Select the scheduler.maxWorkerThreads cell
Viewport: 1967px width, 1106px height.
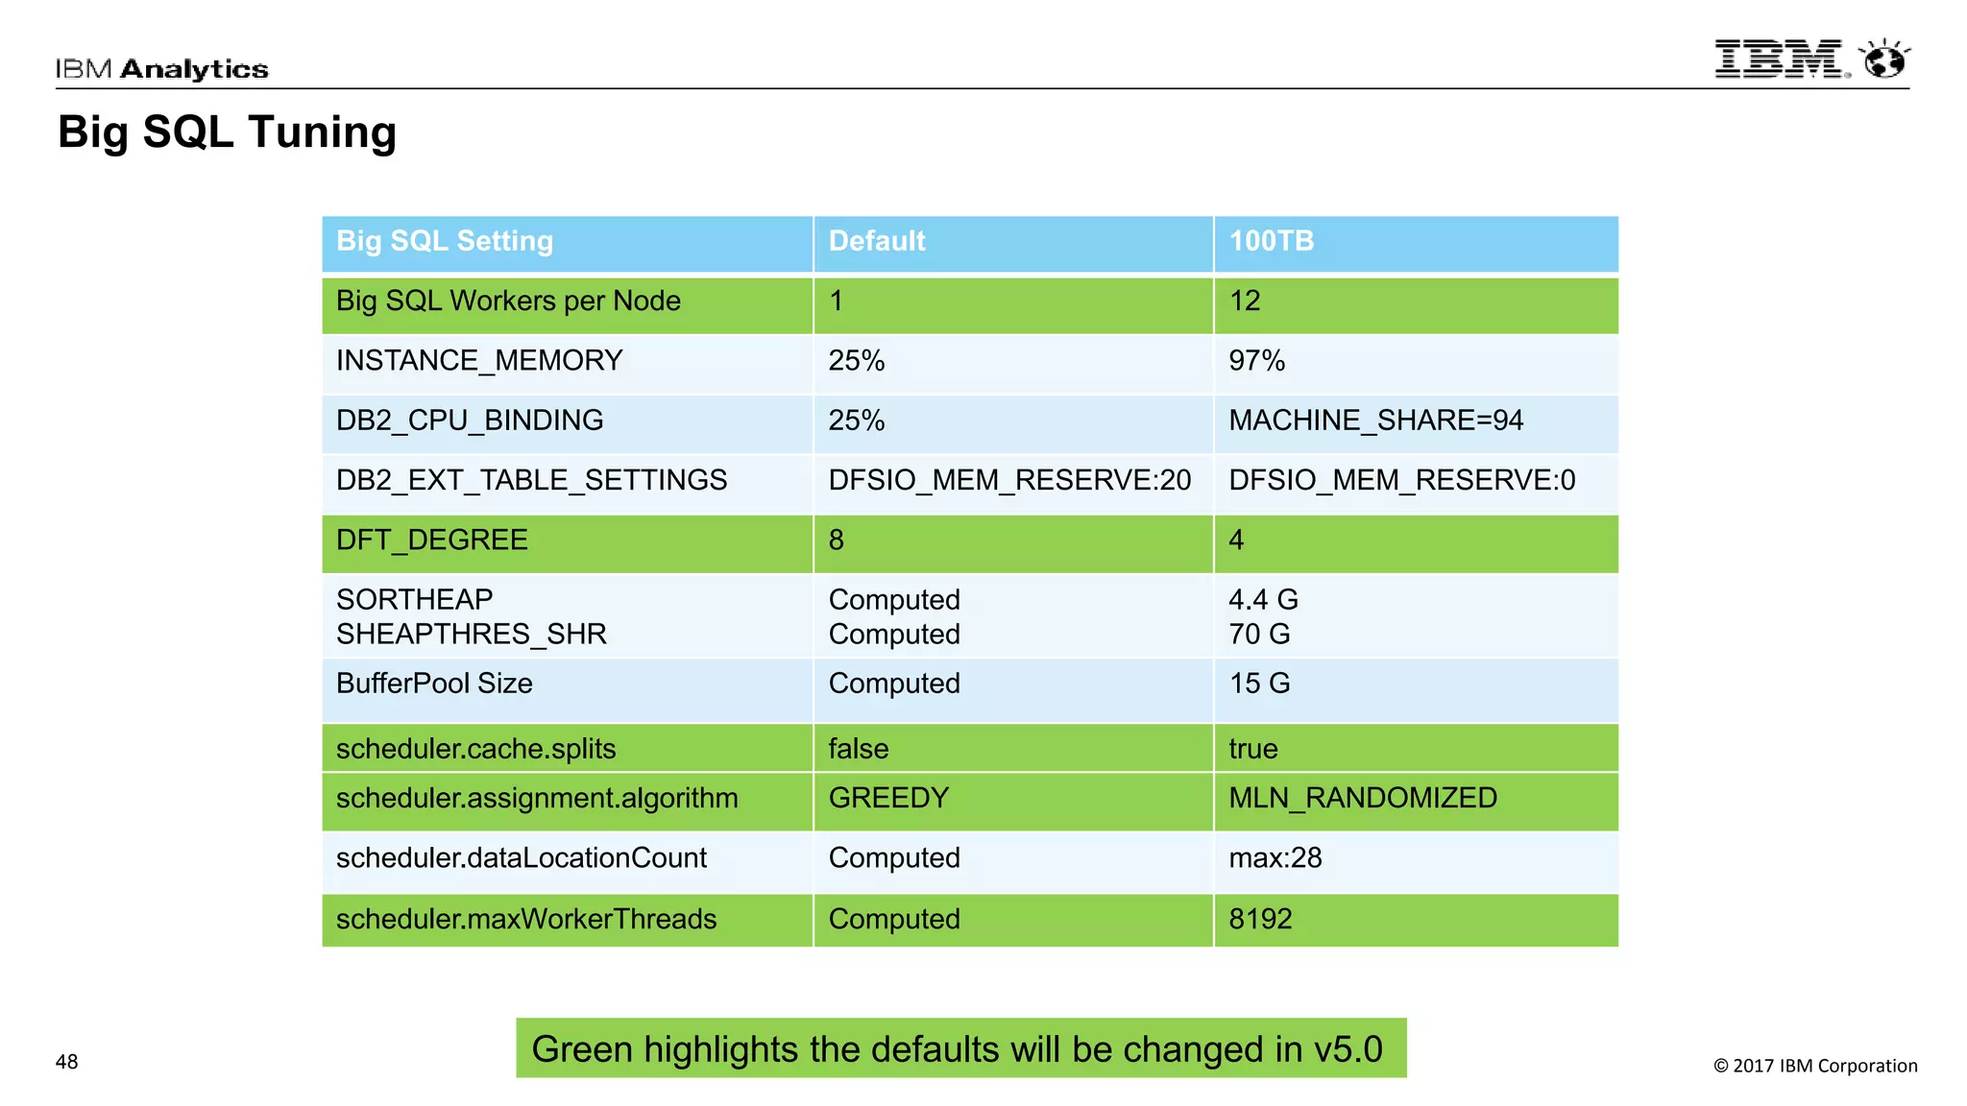[568, 921]
